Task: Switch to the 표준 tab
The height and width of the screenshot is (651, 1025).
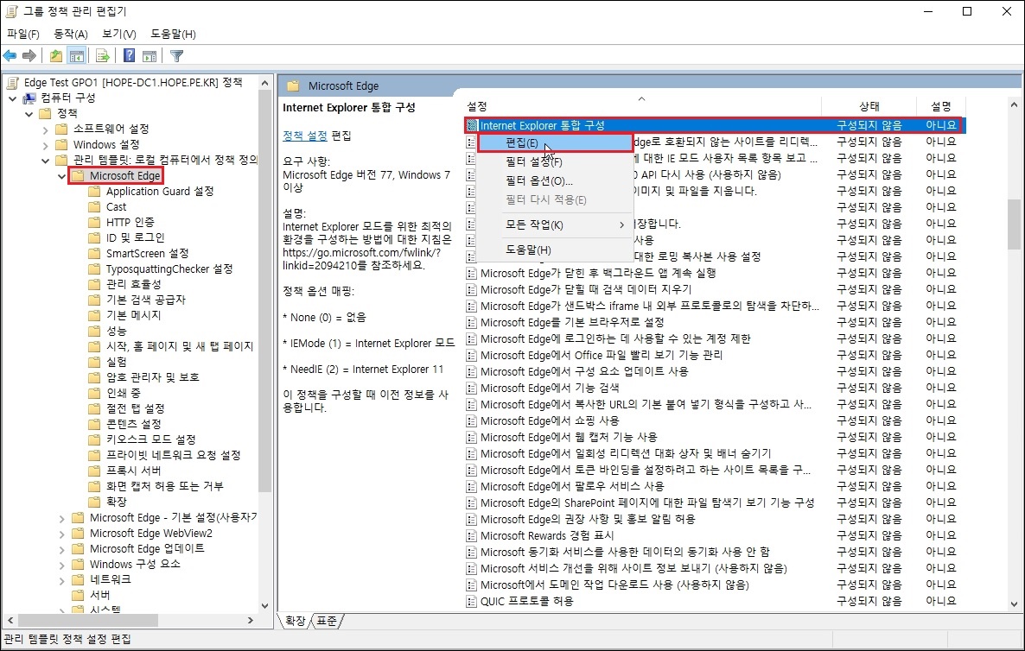Action: tap(327, 620)
